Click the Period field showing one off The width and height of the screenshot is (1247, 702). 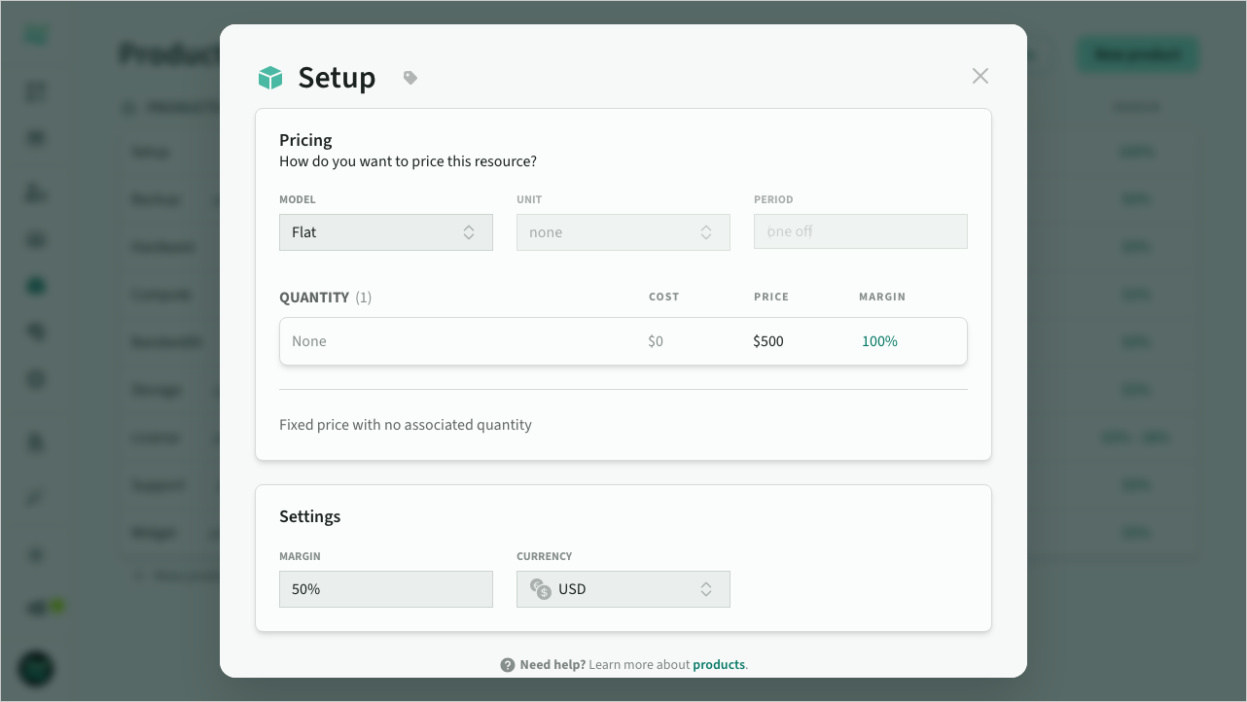pos(860,232)
